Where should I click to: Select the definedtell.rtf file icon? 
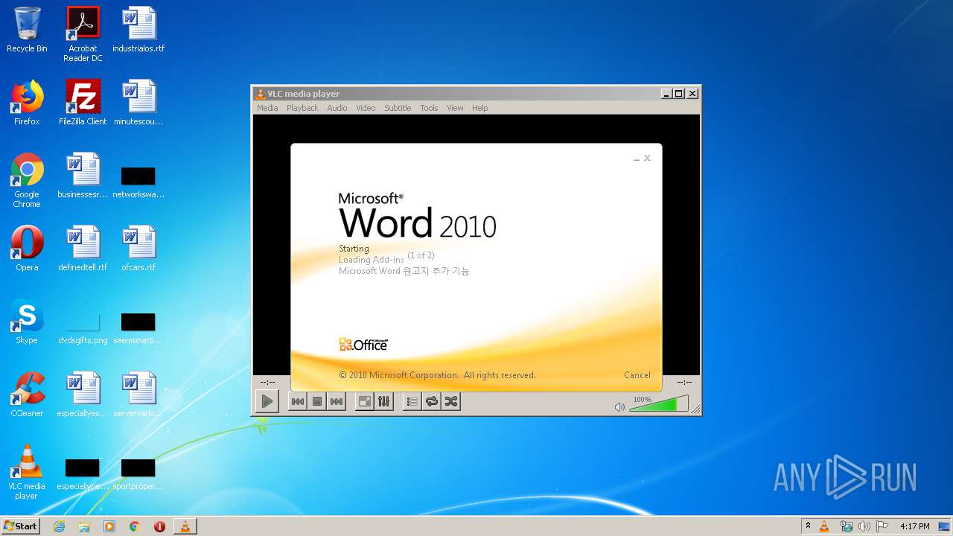click(x=83, y=249)
